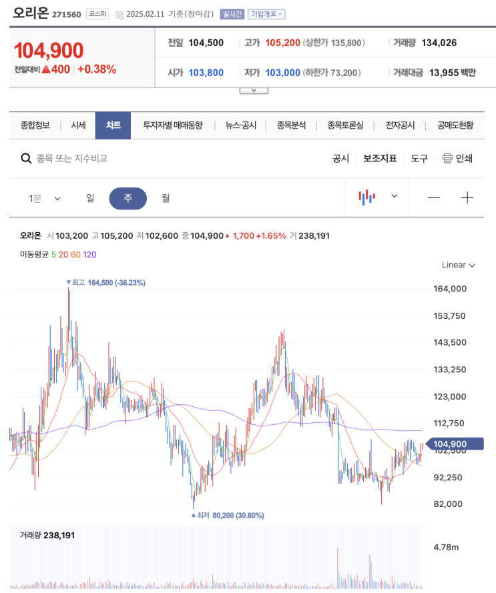The width and height of the screenshot is (496, 593).
Task: Click the 거래량 238,191 volume label
Action: point(47,535)
